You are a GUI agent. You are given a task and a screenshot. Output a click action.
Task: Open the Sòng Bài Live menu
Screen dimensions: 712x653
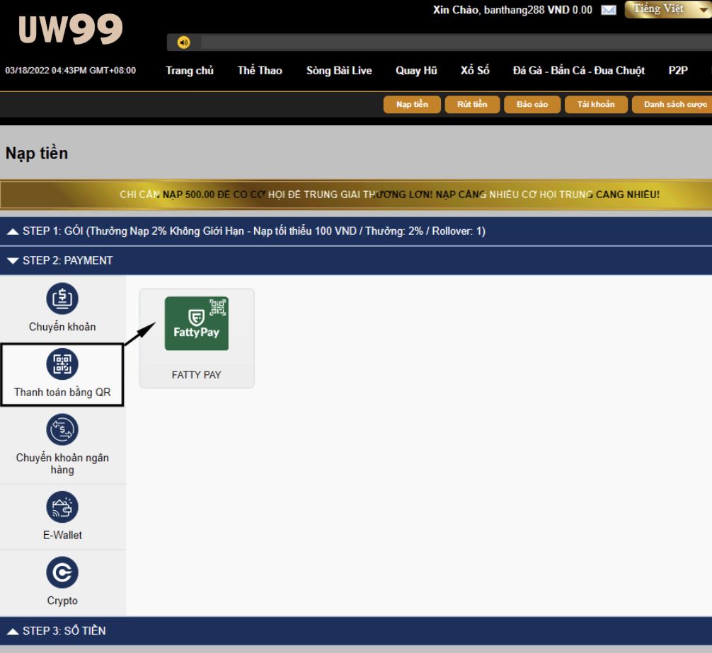click(x=339, y=70)
